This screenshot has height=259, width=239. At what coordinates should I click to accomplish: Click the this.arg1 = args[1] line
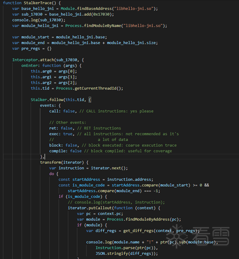click(53, 77)
